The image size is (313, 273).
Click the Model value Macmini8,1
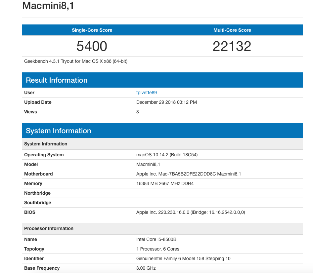pyautogui.click(x=148, y=164)
